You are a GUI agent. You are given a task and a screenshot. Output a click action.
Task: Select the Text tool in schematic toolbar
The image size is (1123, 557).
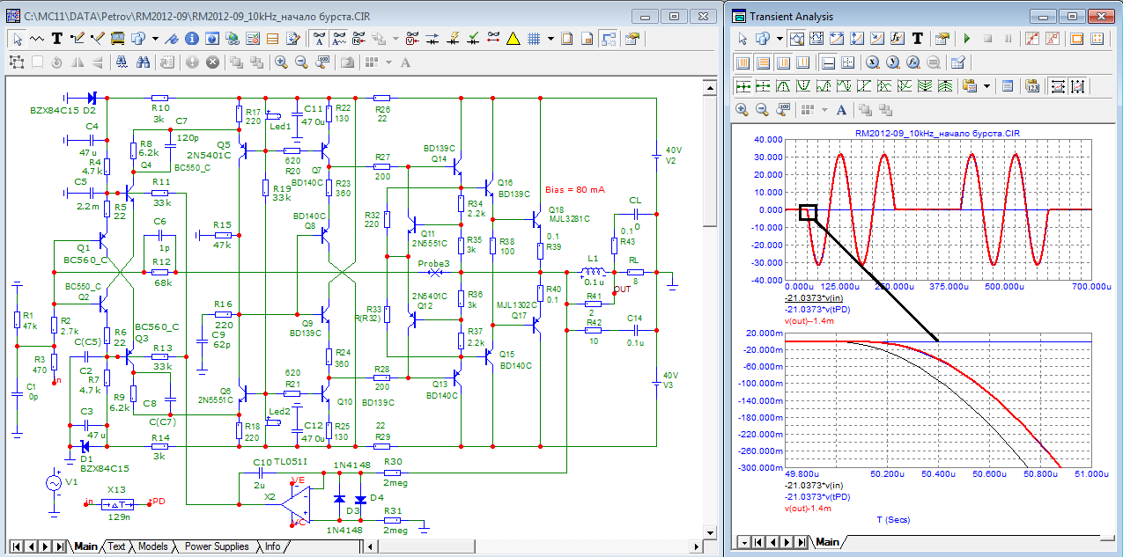pyautogui.click(x=57, y=39)
